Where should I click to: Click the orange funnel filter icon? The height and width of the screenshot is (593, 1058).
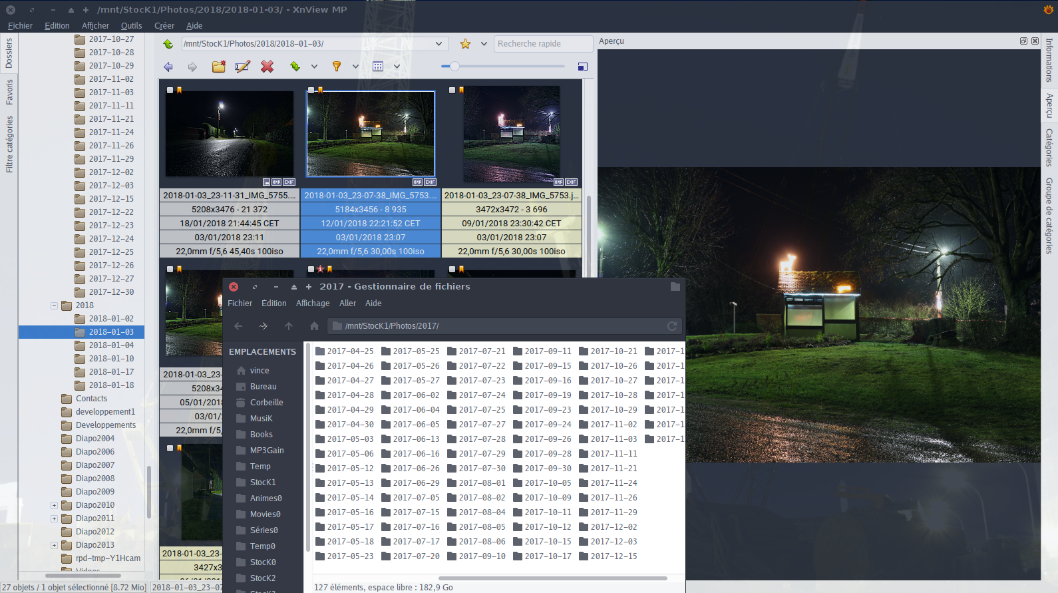tap(337, 67)
